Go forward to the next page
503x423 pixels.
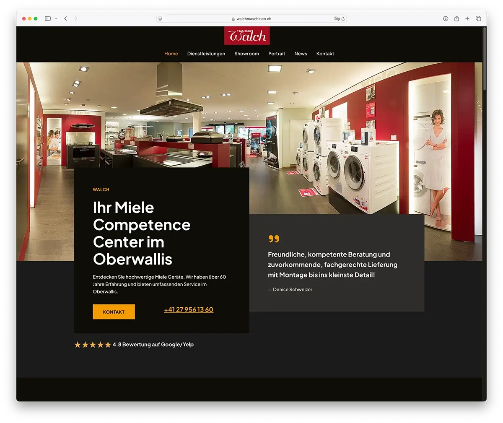tap(76, 18)
